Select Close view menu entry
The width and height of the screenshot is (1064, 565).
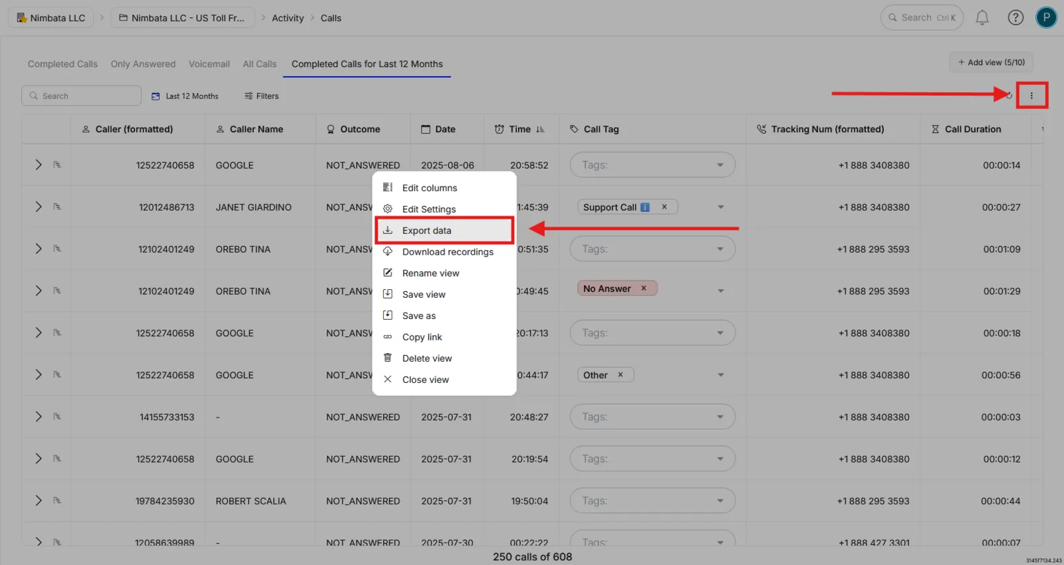coord(444,380)
